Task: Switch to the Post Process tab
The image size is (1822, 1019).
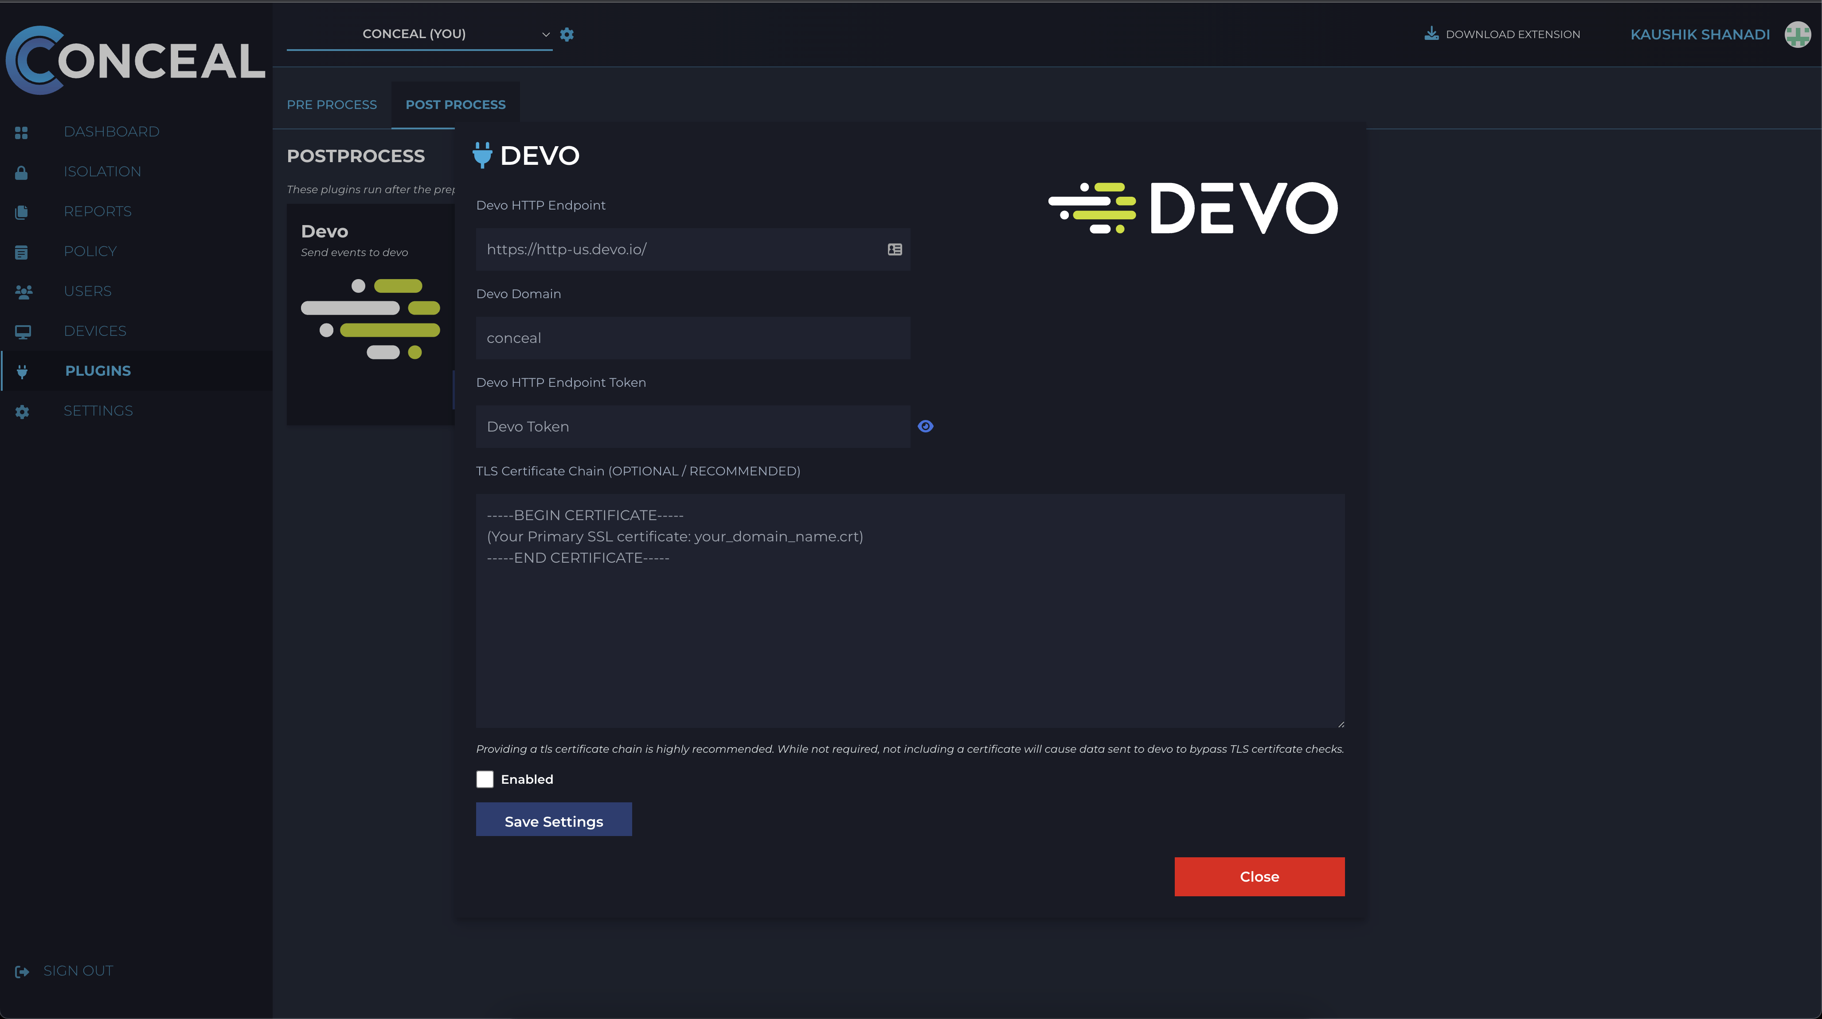Action: (456, 104)
